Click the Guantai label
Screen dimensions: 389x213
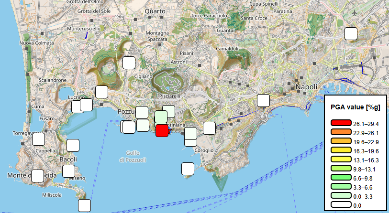click(x=225, y=31)
